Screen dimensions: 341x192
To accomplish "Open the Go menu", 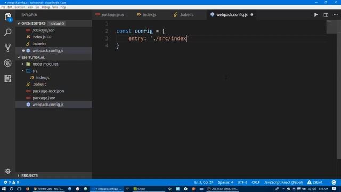I will click(37, 7).
